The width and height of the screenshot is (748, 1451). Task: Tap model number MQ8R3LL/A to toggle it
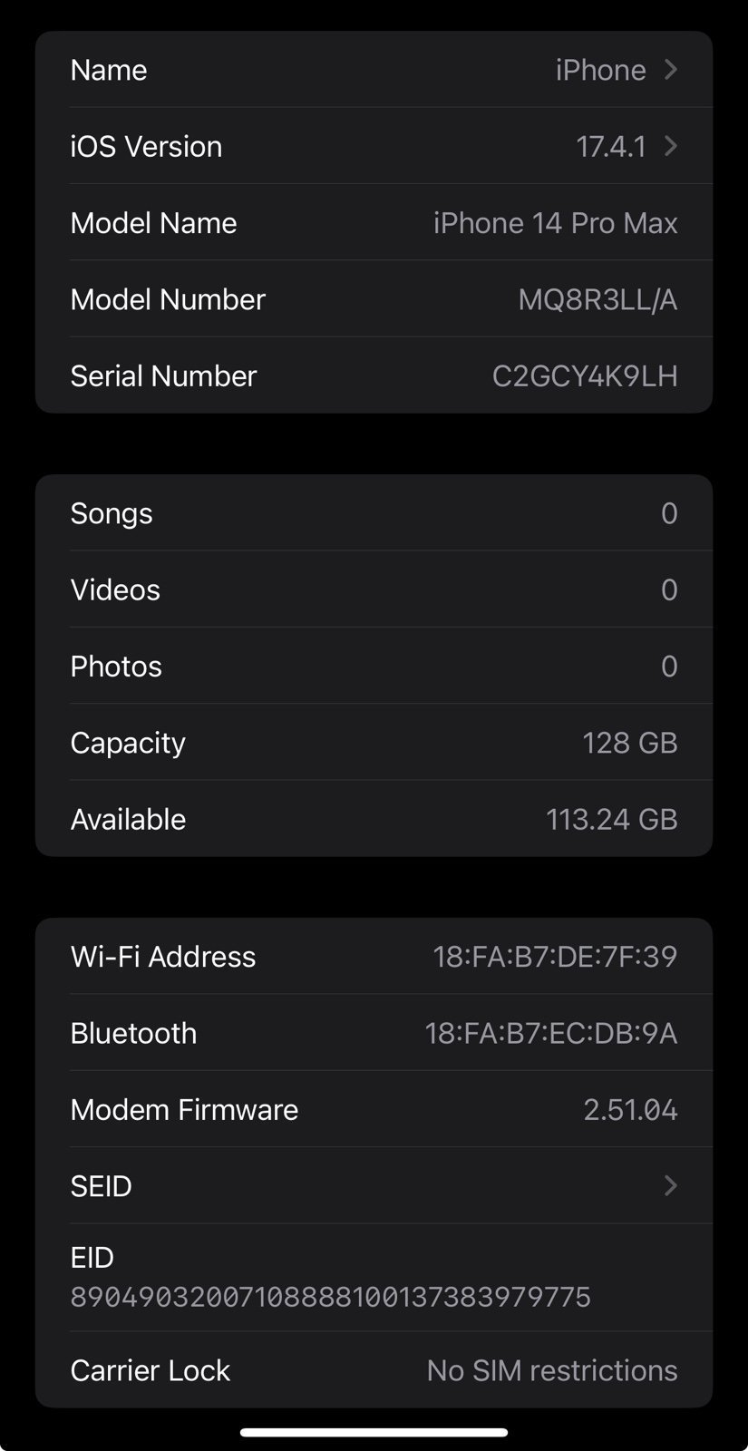click(597, 299)
